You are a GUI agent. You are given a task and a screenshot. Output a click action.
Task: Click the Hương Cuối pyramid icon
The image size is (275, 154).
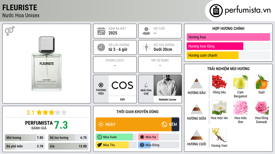197,135
